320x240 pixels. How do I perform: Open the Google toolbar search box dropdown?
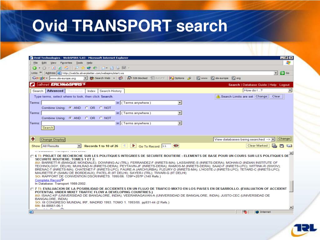point(86,78)
